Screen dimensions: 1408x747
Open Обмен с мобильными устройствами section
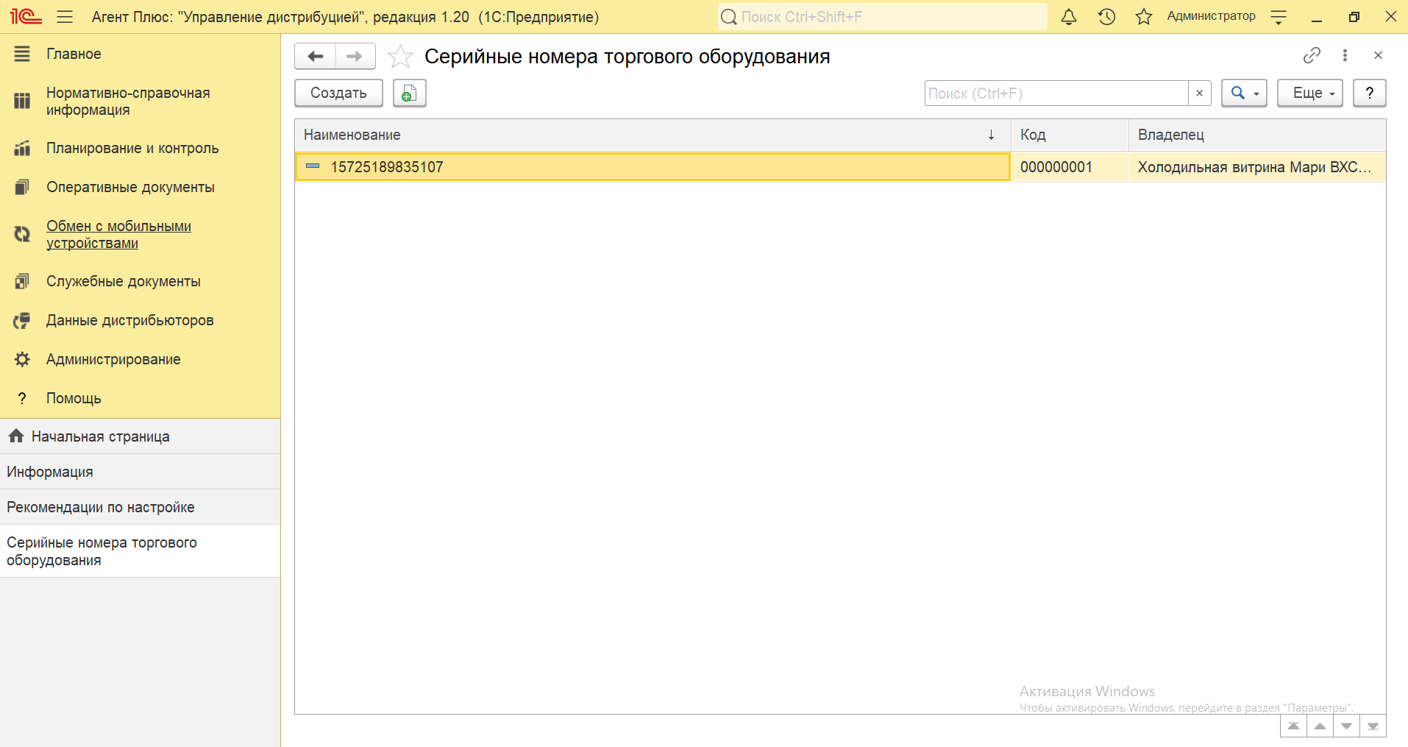tap(140, 235)
